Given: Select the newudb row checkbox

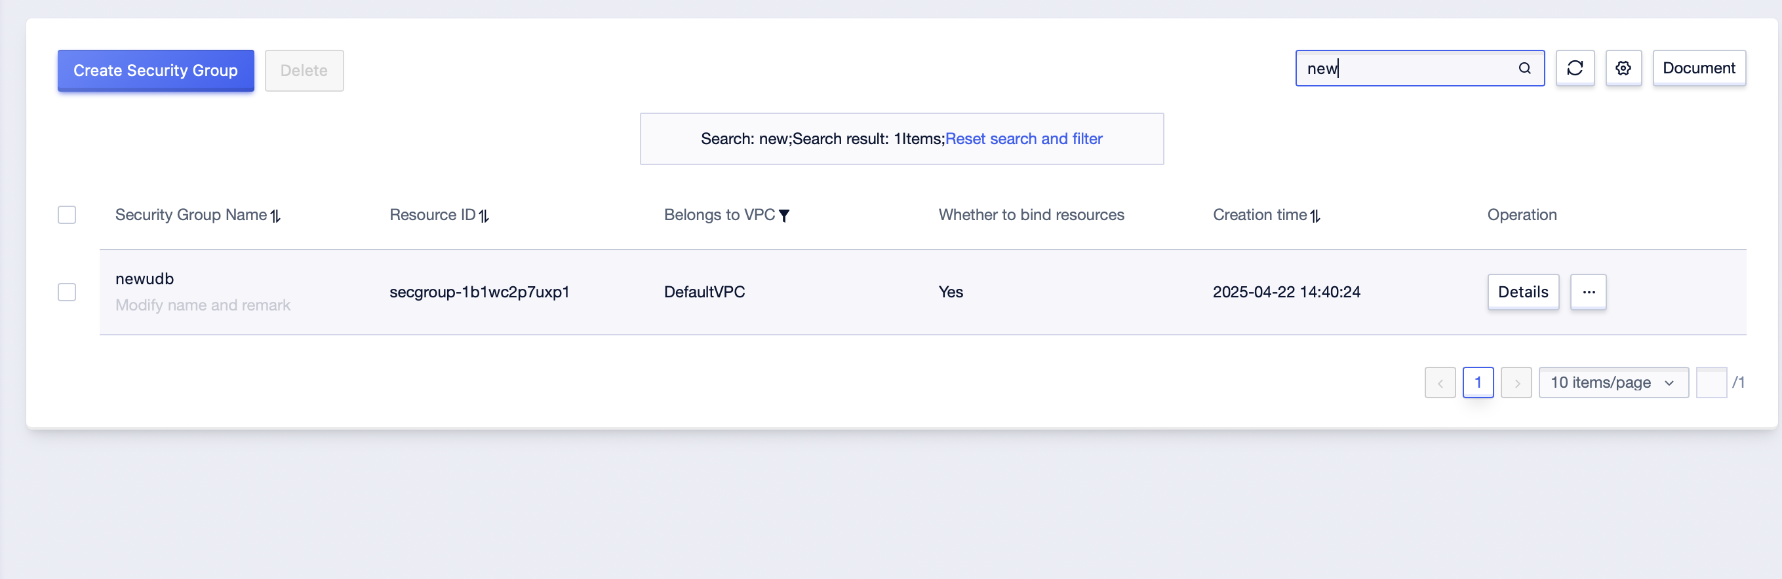Looking at the screenshot, I should click(x=67, y=291).
